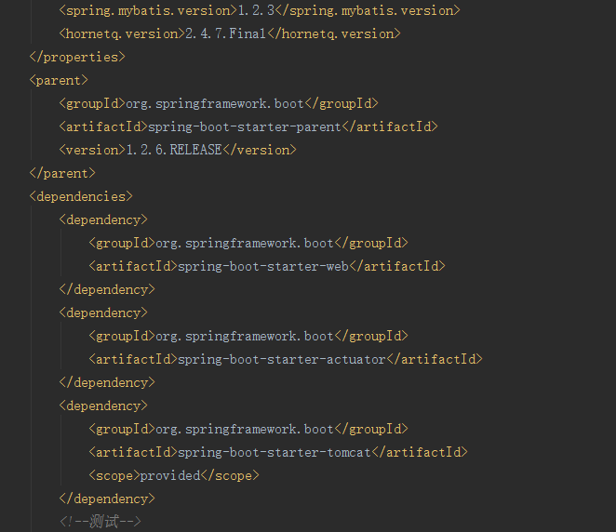Click the spring.mybatis.version value 1.2.3

pos(256,10)
